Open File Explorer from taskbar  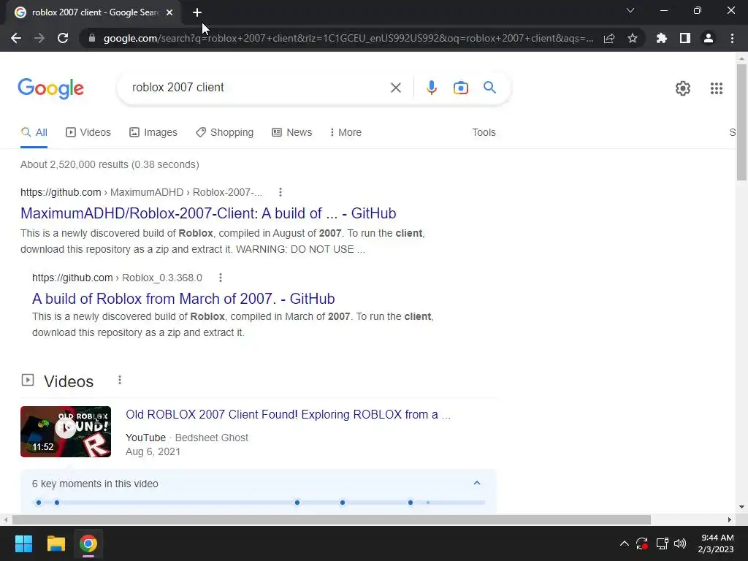click(x=56, y=543)
